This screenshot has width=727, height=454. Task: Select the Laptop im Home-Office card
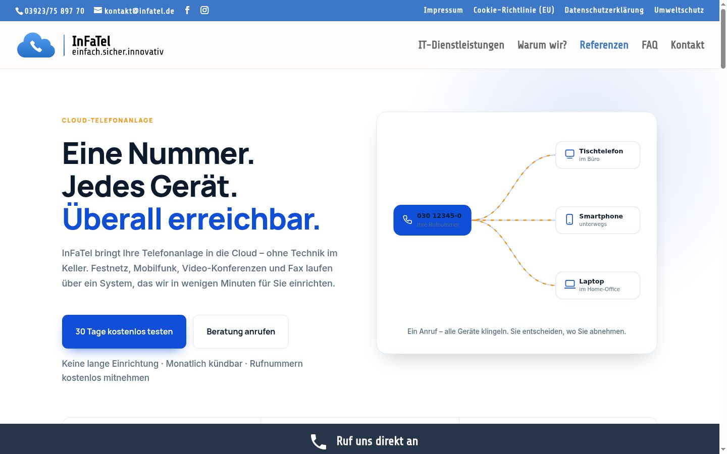pos(598,285)
